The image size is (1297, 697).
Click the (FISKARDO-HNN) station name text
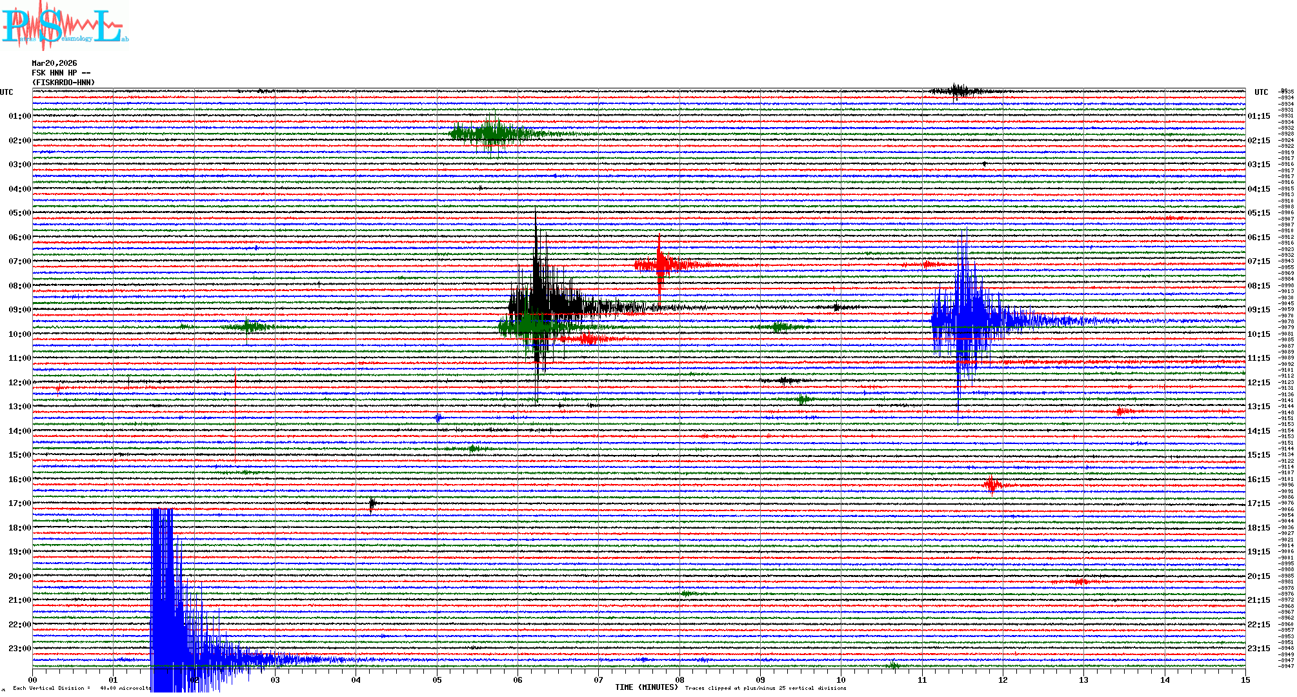[63, 83]
